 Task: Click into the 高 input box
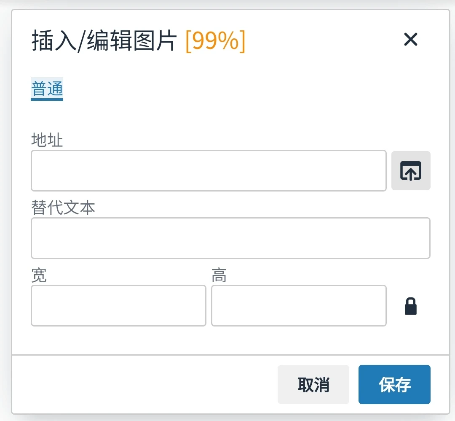coord(299,305)
